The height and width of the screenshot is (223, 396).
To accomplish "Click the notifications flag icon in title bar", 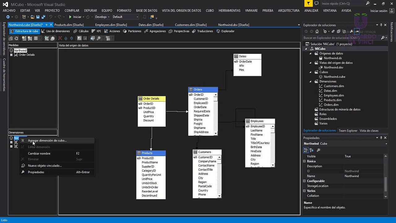I will [308, 4].
